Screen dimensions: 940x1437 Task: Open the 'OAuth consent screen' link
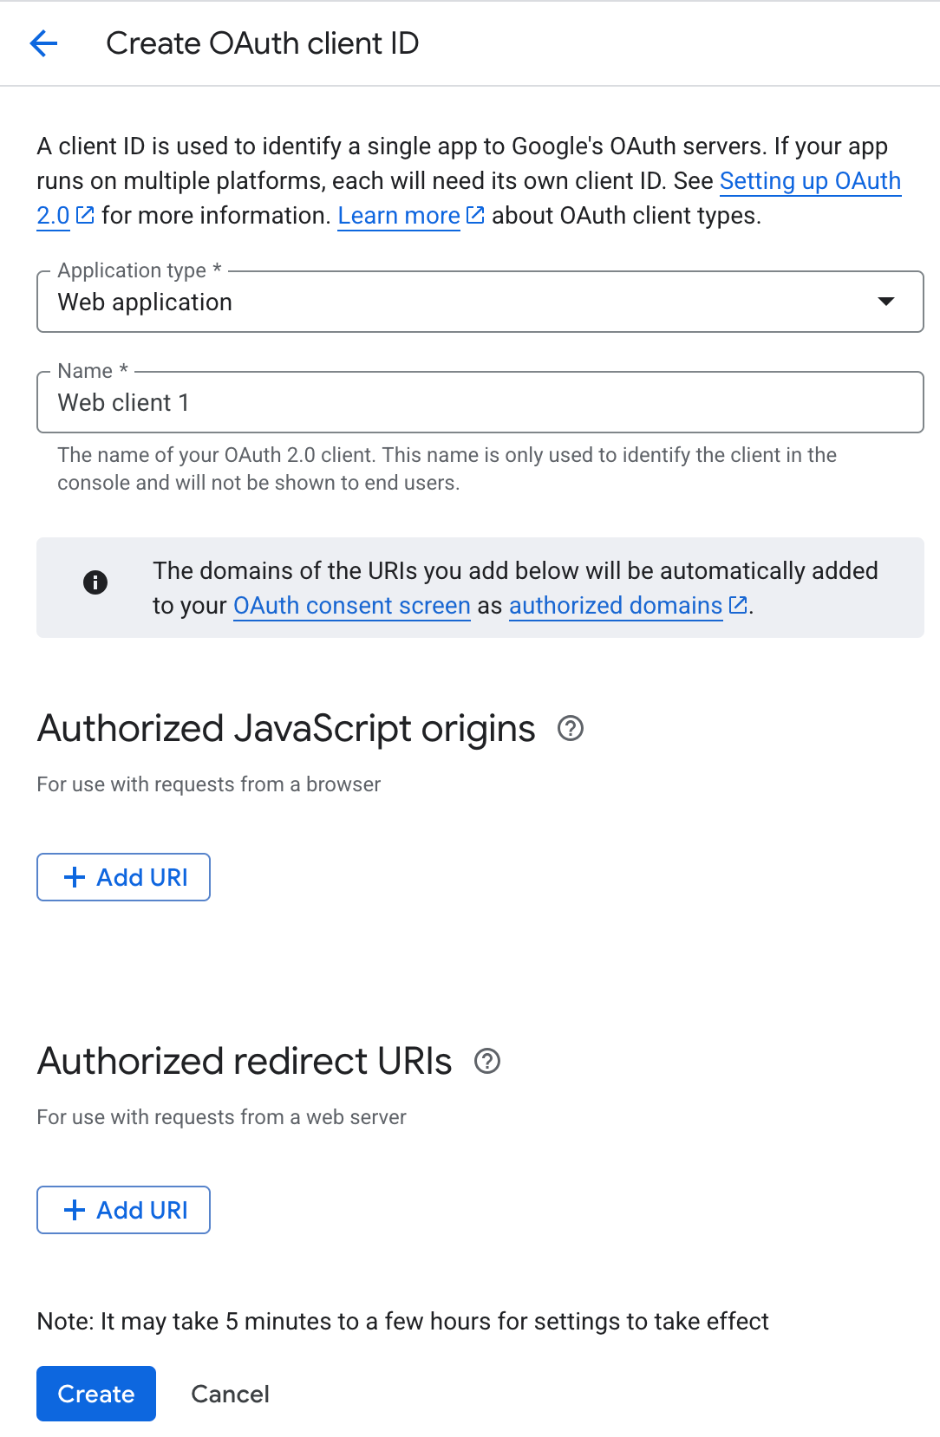point(351,606)
